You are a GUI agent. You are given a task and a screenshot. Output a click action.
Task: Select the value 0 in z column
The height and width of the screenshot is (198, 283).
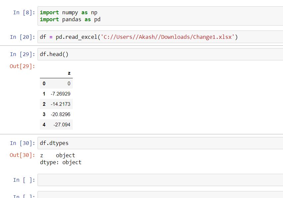pyautogui.click(x=69, y=84)
